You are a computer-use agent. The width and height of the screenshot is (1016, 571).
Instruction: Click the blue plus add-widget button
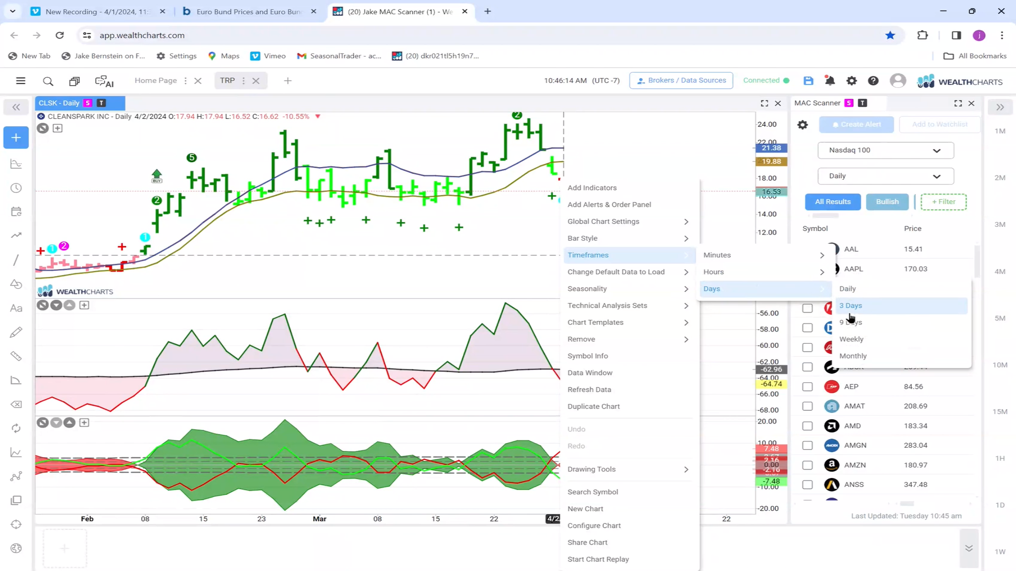tap(16, 138)
